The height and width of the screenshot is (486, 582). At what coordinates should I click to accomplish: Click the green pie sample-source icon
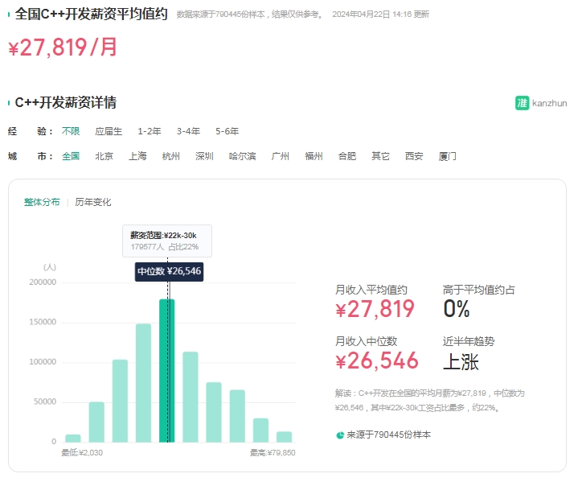[339, 435]
